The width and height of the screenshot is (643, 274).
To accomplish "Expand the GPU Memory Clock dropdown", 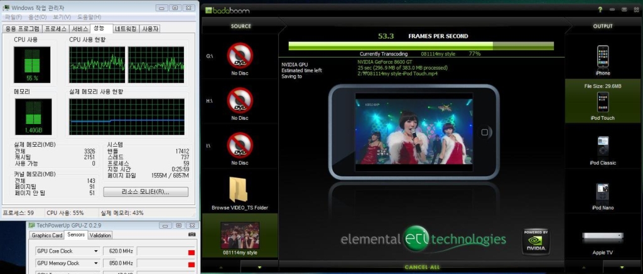I will (96, 263).
